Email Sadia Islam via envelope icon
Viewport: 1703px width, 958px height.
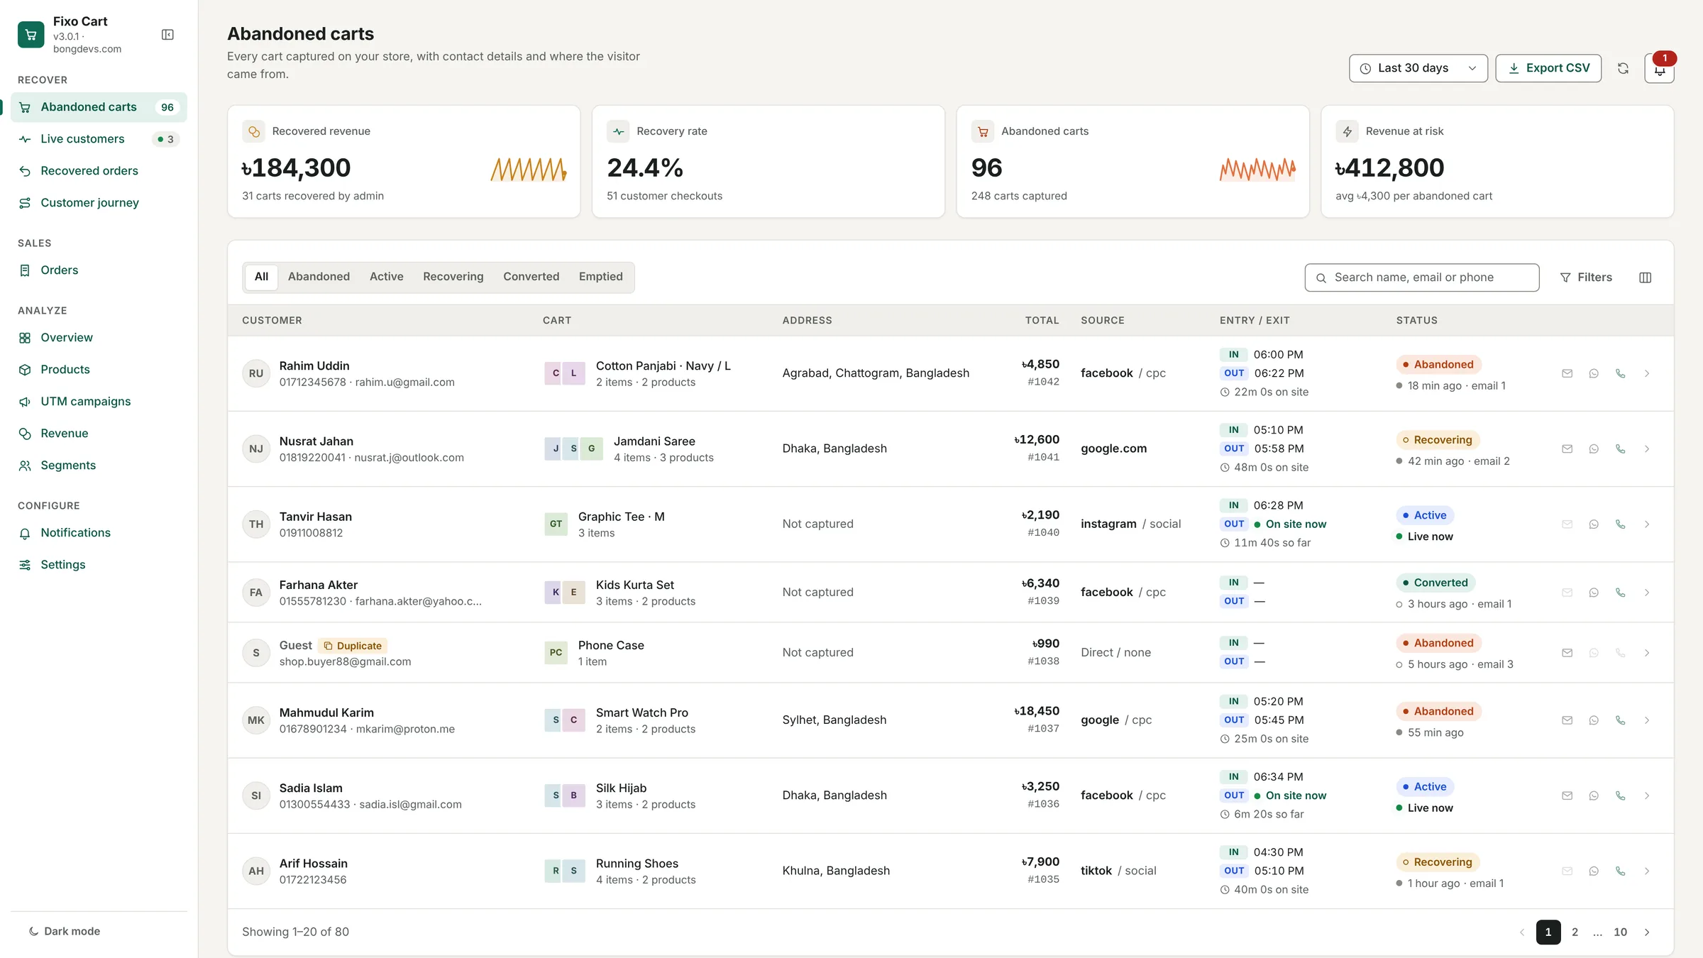coord(1567,795)
